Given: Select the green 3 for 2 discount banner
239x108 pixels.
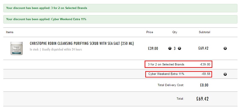Looking at the screenshot, I should [120, 8].
